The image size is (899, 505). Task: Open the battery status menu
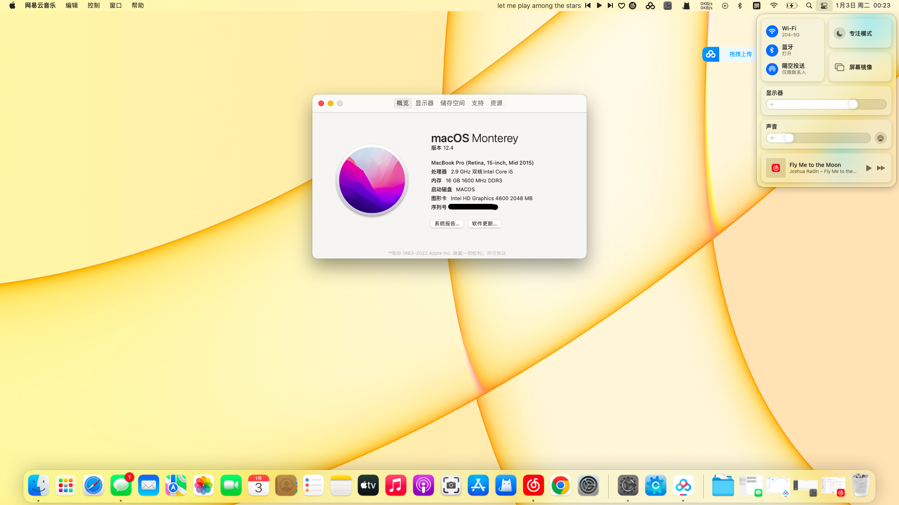tap(792, 6)
